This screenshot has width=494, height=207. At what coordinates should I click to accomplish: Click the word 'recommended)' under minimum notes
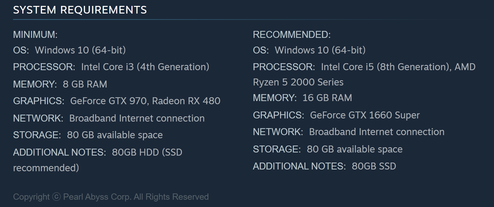pyautogui.click(x=46, y=168)
